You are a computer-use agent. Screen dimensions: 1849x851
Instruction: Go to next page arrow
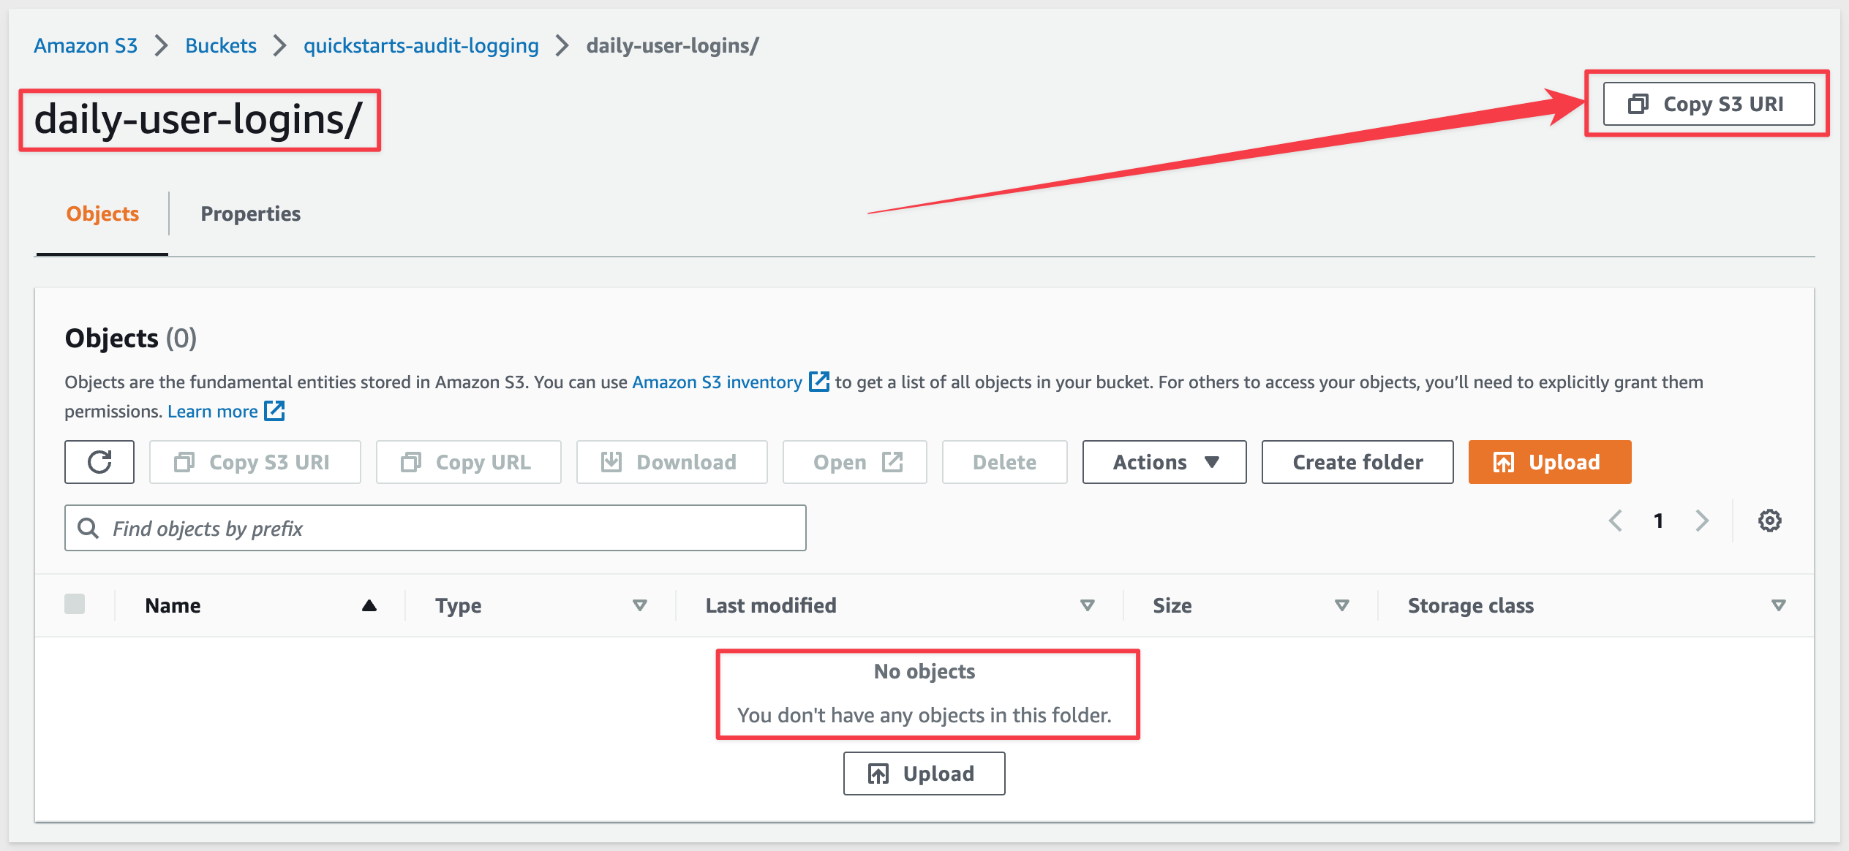coord(1702,521)
